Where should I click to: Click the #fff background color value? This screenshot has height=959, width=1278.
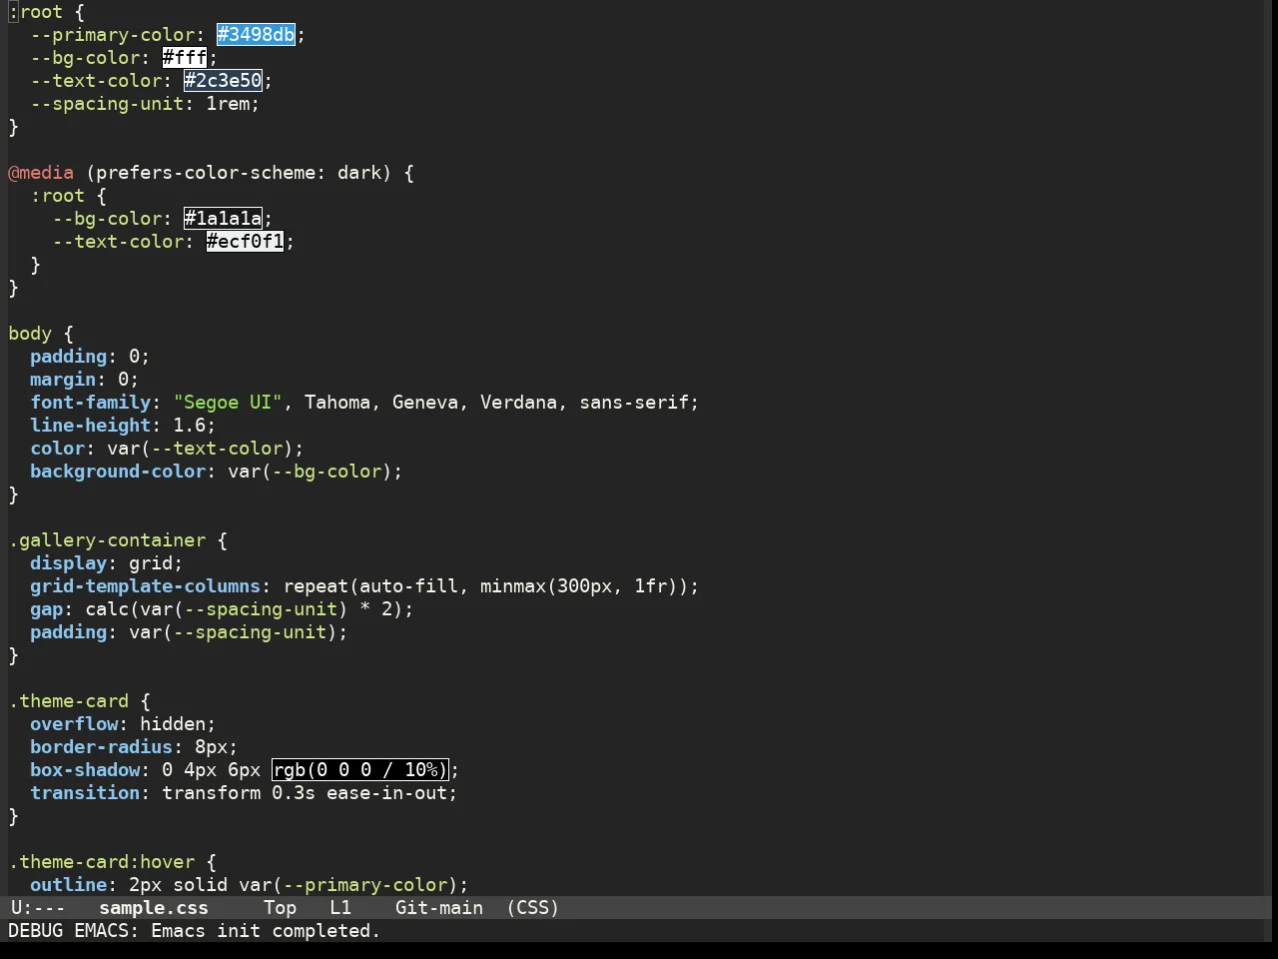(185, 58)
